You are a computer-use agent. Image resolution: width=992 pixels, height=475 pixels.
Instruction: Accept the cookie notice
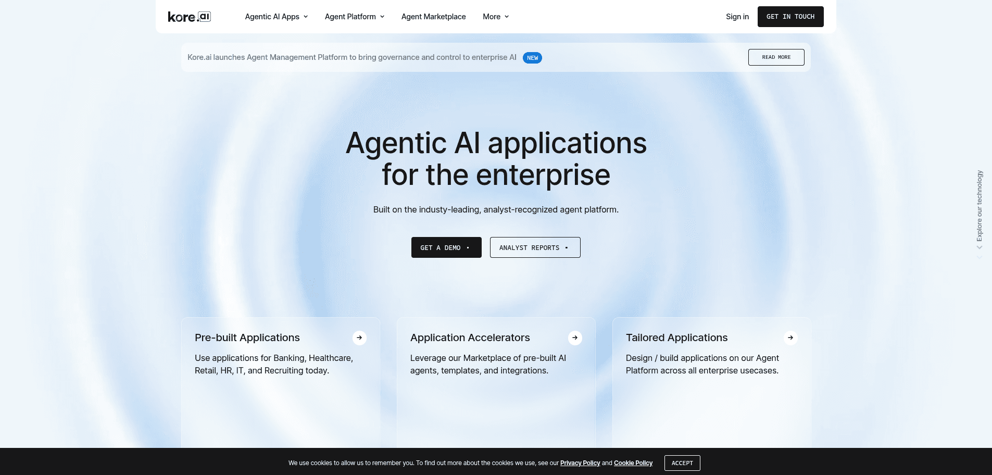682,463
